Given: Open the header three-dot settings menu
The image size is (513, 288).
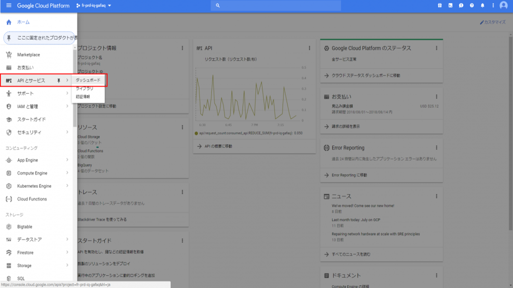Looking at the screenshot, I should point(493,5).
